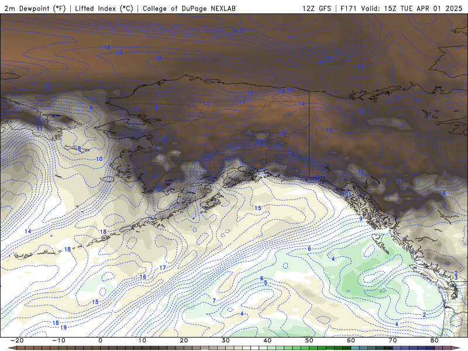This screenshot has height=351, width=468.
Task: Click the 70 value on the color scale
Action: (393, 340)
